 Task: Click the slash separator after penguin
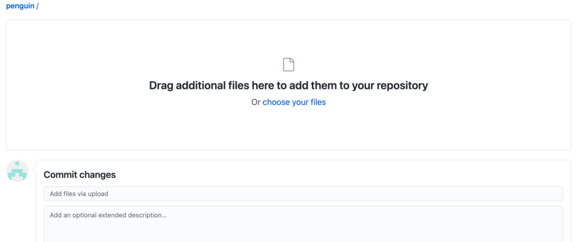(37, 6)
